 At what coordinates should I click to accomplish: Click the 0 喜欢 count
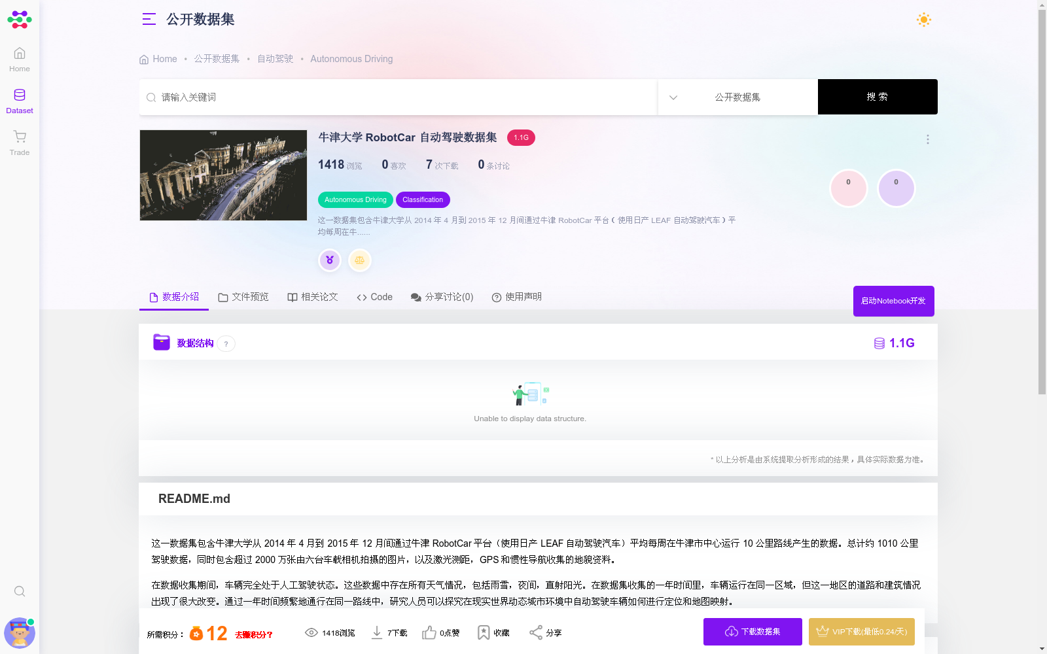pyautogui.click(x=394, y=165)
